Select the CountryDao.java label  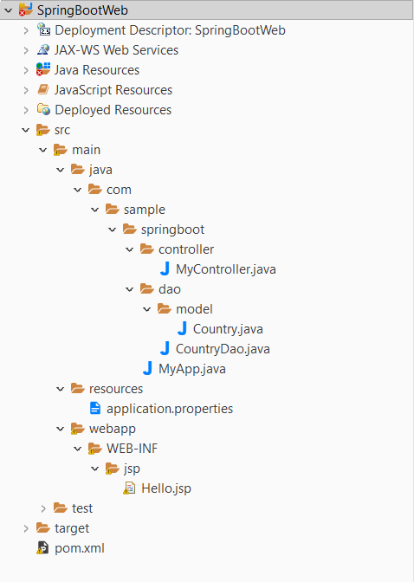click(223, 349)
